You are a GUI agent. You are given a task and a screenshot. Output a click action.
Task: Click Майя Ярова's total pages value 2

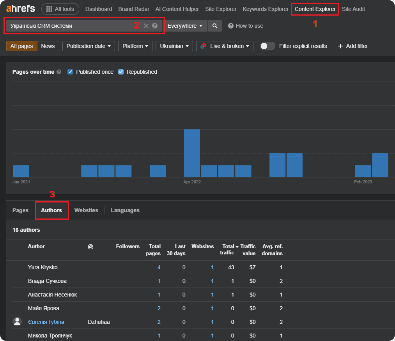(159, 308)
